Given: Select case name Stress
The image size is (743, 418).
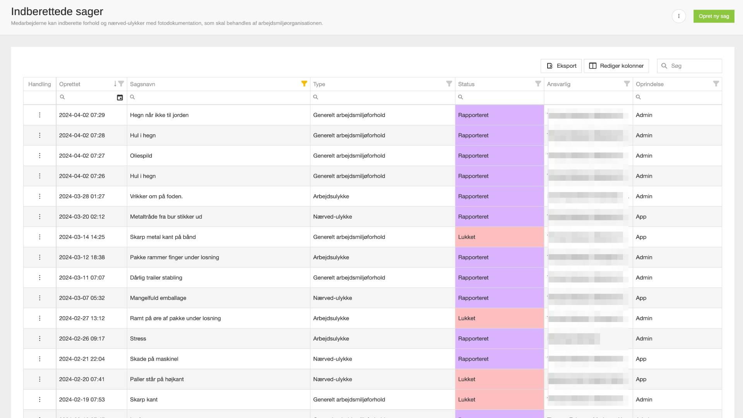Looking at the screenshot, I should click(x=138, y=339).
